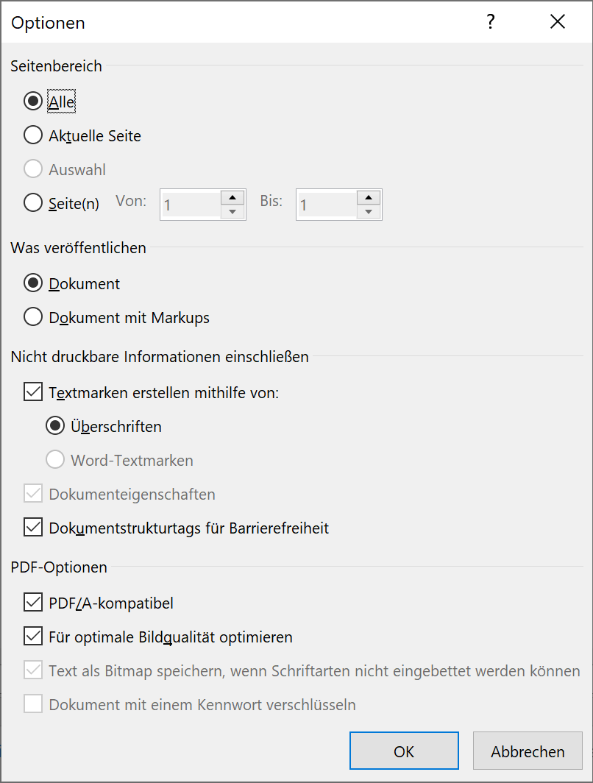Decrease the Bis page number

pos(369,212)
